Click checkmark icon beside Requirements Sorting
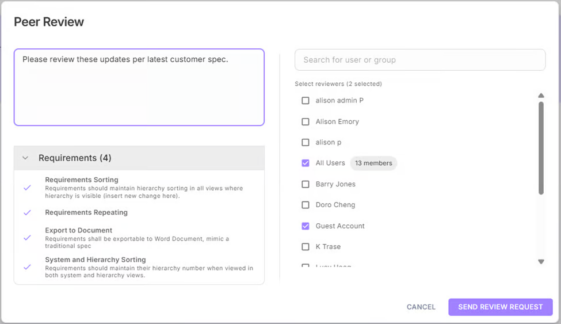This screenshot has height=324, width=561. click(27, 188)
